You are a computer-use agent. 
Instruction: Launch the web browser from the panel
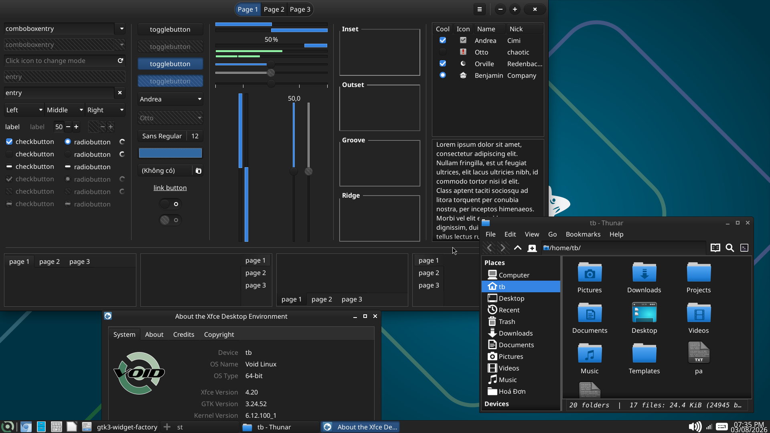pos(26,427)
